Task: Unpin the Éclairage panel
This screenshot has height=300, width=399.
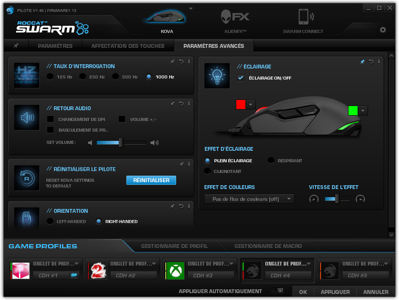Action: (362, 62)
